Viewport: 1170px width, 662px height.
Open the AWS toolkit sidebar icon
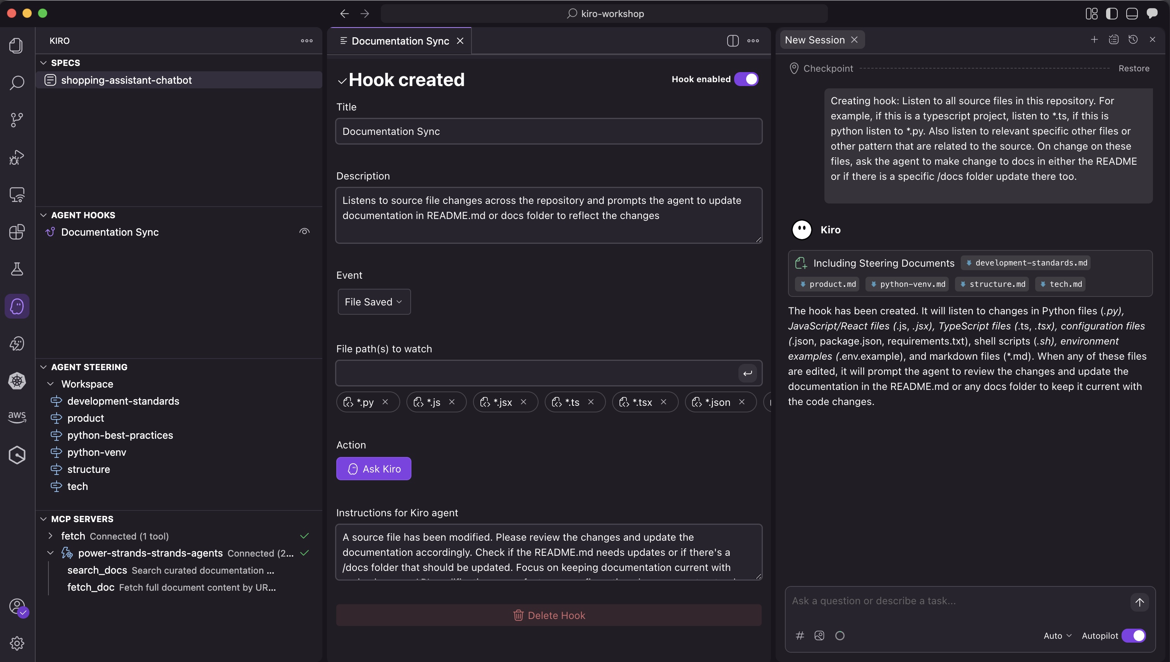coord(17,417)
